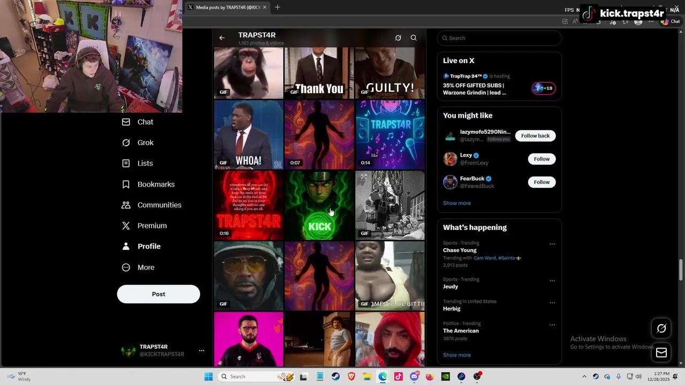Play the 0:14 TRAPST4R boombox video
Viewport: 685px width, 385px height.
(x=390, y=135)
